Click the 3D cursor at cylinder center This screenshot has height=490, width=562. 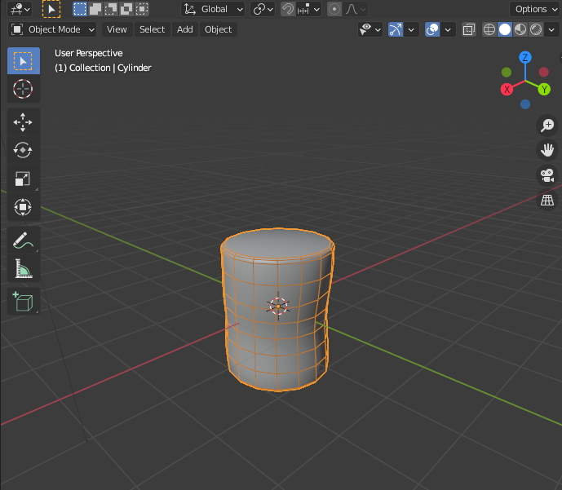point(278,307)
